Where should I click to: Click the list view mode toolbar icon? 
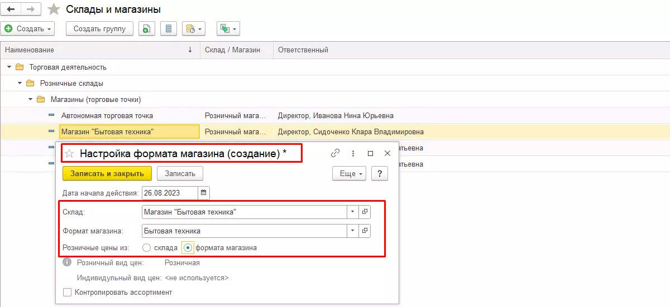169,28
